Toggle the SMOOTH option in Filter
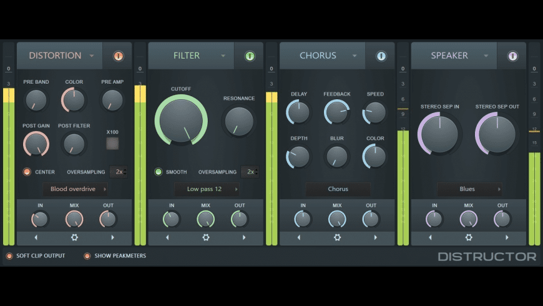This screenshot has width=543, height=306. click(x=159, y=172)
